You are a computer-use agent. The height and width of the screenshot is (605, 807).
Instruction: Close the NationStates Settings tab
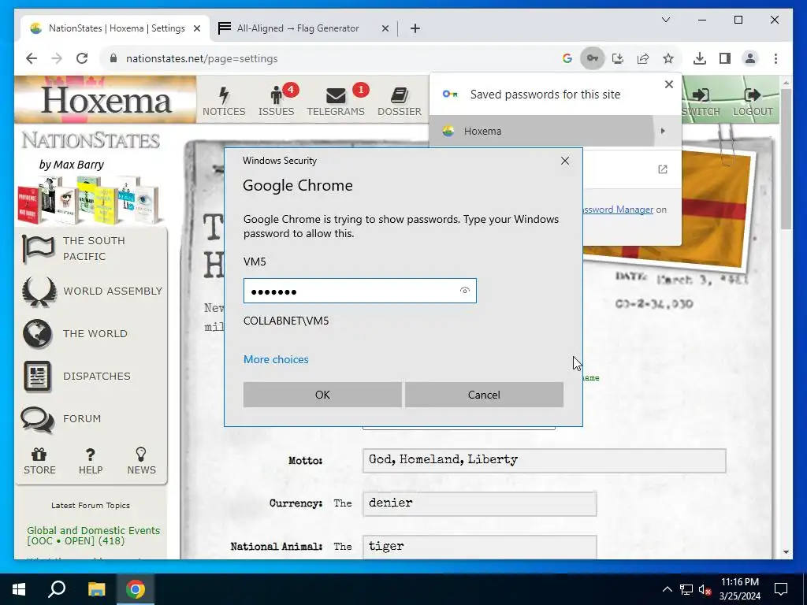[x=196, y=29]
